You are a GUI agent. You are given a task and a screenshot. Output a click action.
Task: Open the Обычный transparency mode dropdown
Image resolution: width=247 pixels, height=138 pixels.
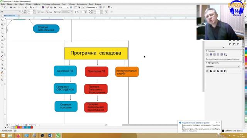click(x=222, y=66)
